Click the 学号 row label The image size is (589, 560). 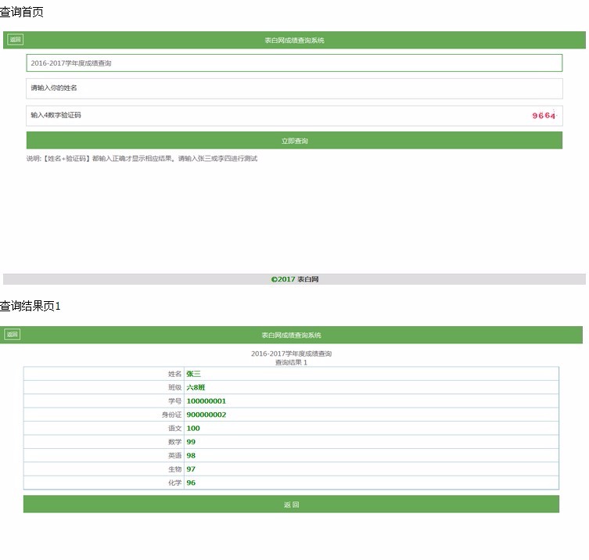174,401
